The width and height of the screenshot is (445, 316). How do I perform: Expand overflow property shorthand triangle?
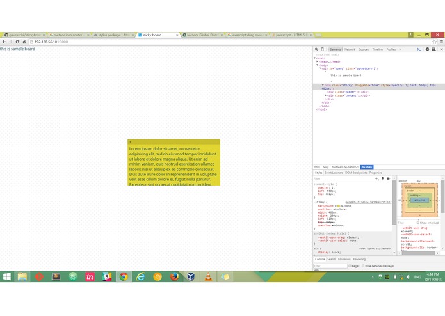click(x=333, y=226)
